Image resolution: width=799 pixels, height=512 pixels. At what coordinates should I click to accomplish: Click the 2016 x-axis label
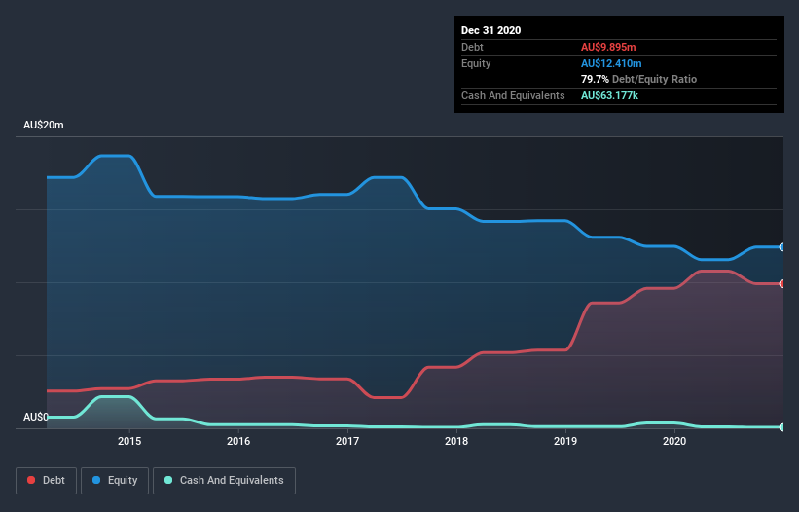[238, 441]
